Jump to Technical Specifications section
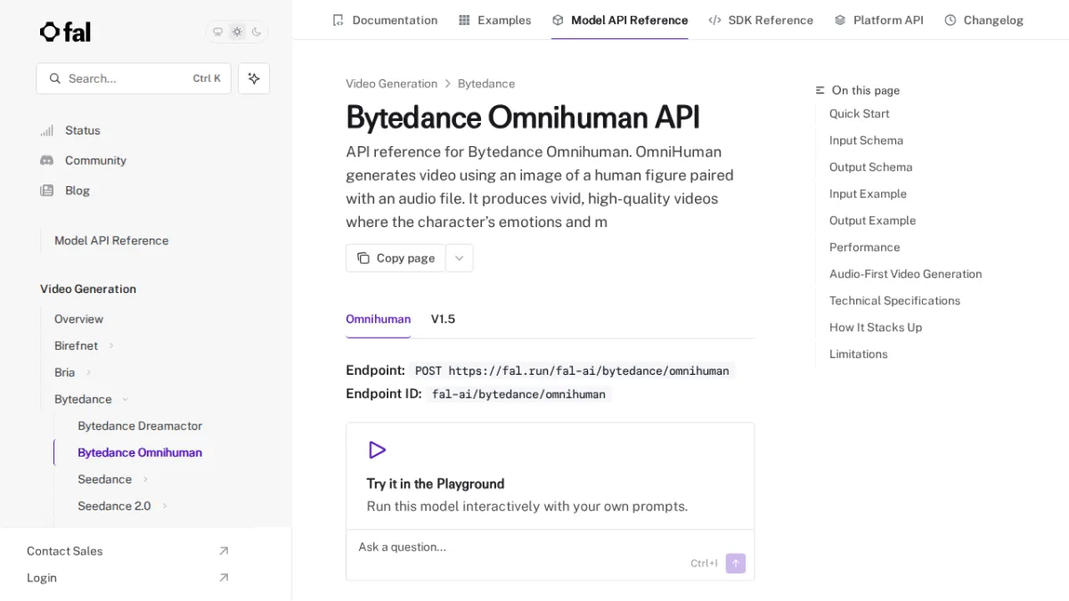1069x601 pixels. point(895,301)
